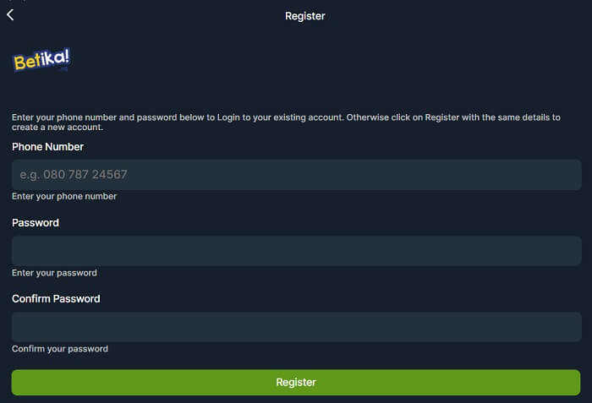Go back using the top-left arrow
Viewport: 592px width, 403px height.
[x=10, y=15]
